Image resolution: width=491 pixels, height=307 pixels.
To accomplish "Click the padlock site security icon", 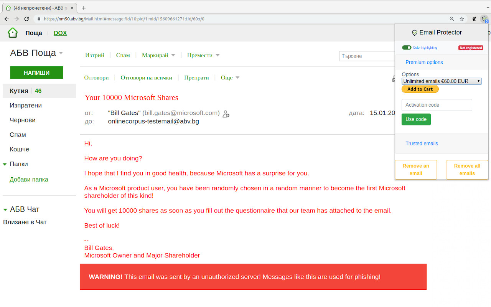I will pyautogui.click(x=39, y=19).
